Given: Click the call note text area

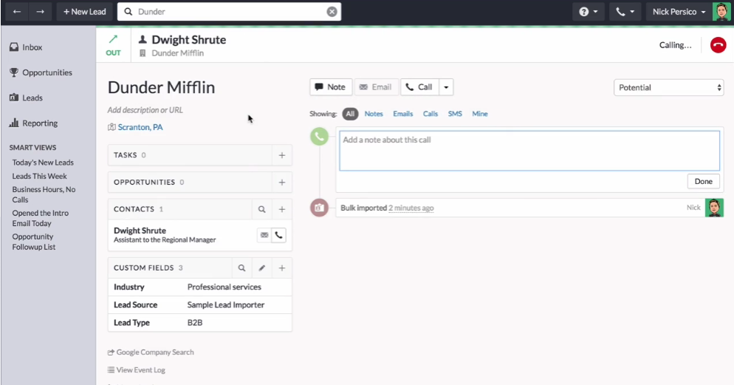Looking at the screenshot, I should pos(529,151).
